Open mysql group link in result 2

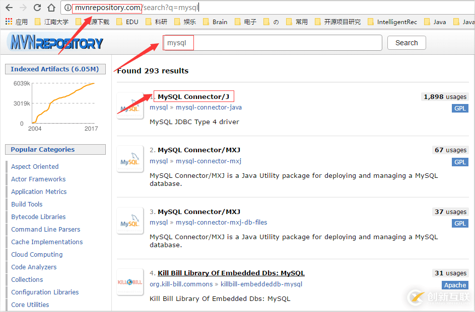pyautogui.click(x=159, y=161)
